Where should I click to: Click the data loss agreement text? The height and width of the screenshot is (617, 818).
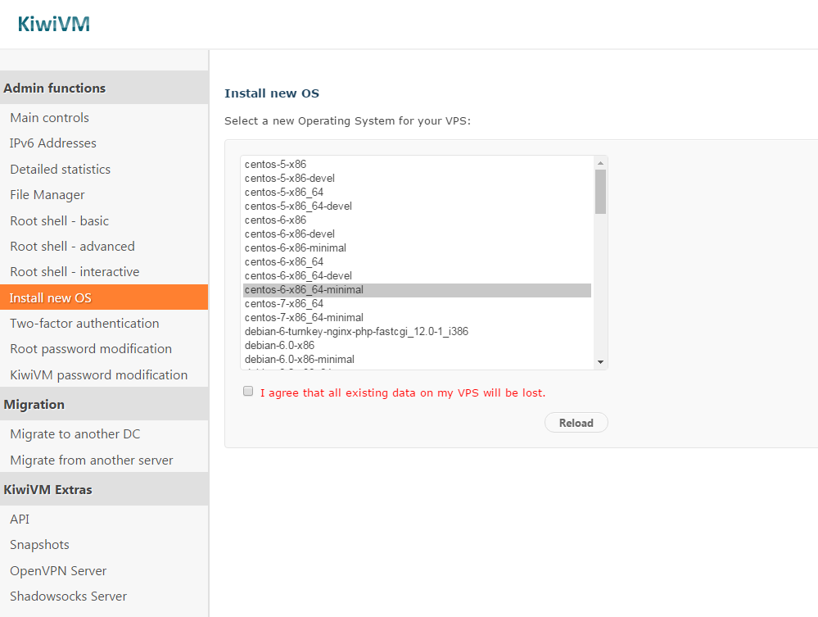point(403,392)
